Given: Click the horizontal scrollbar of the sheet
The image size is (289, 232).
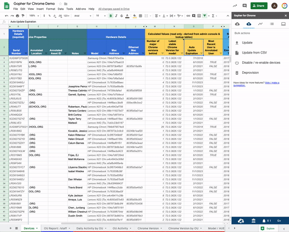Looking at the screenshot, I should tap(120, 223).
